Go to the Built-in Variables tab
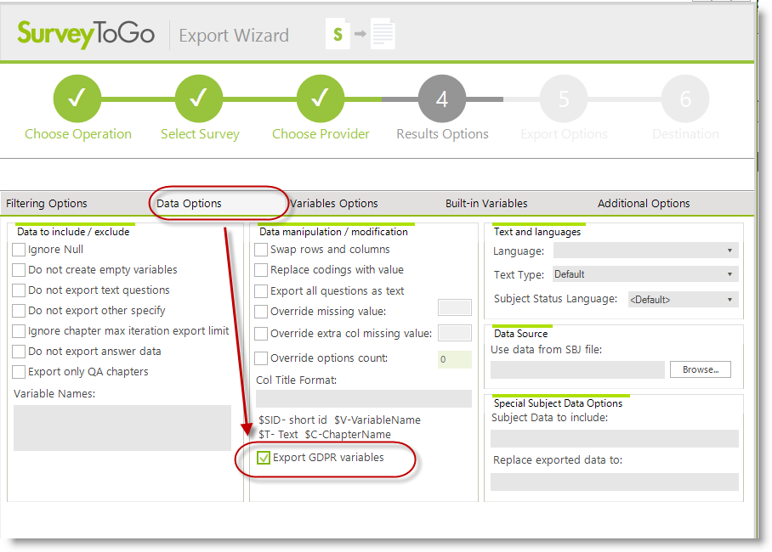Image resolution: width=772 pixels, height=552 pixels. pyautogui.click(x=486, y=203)
